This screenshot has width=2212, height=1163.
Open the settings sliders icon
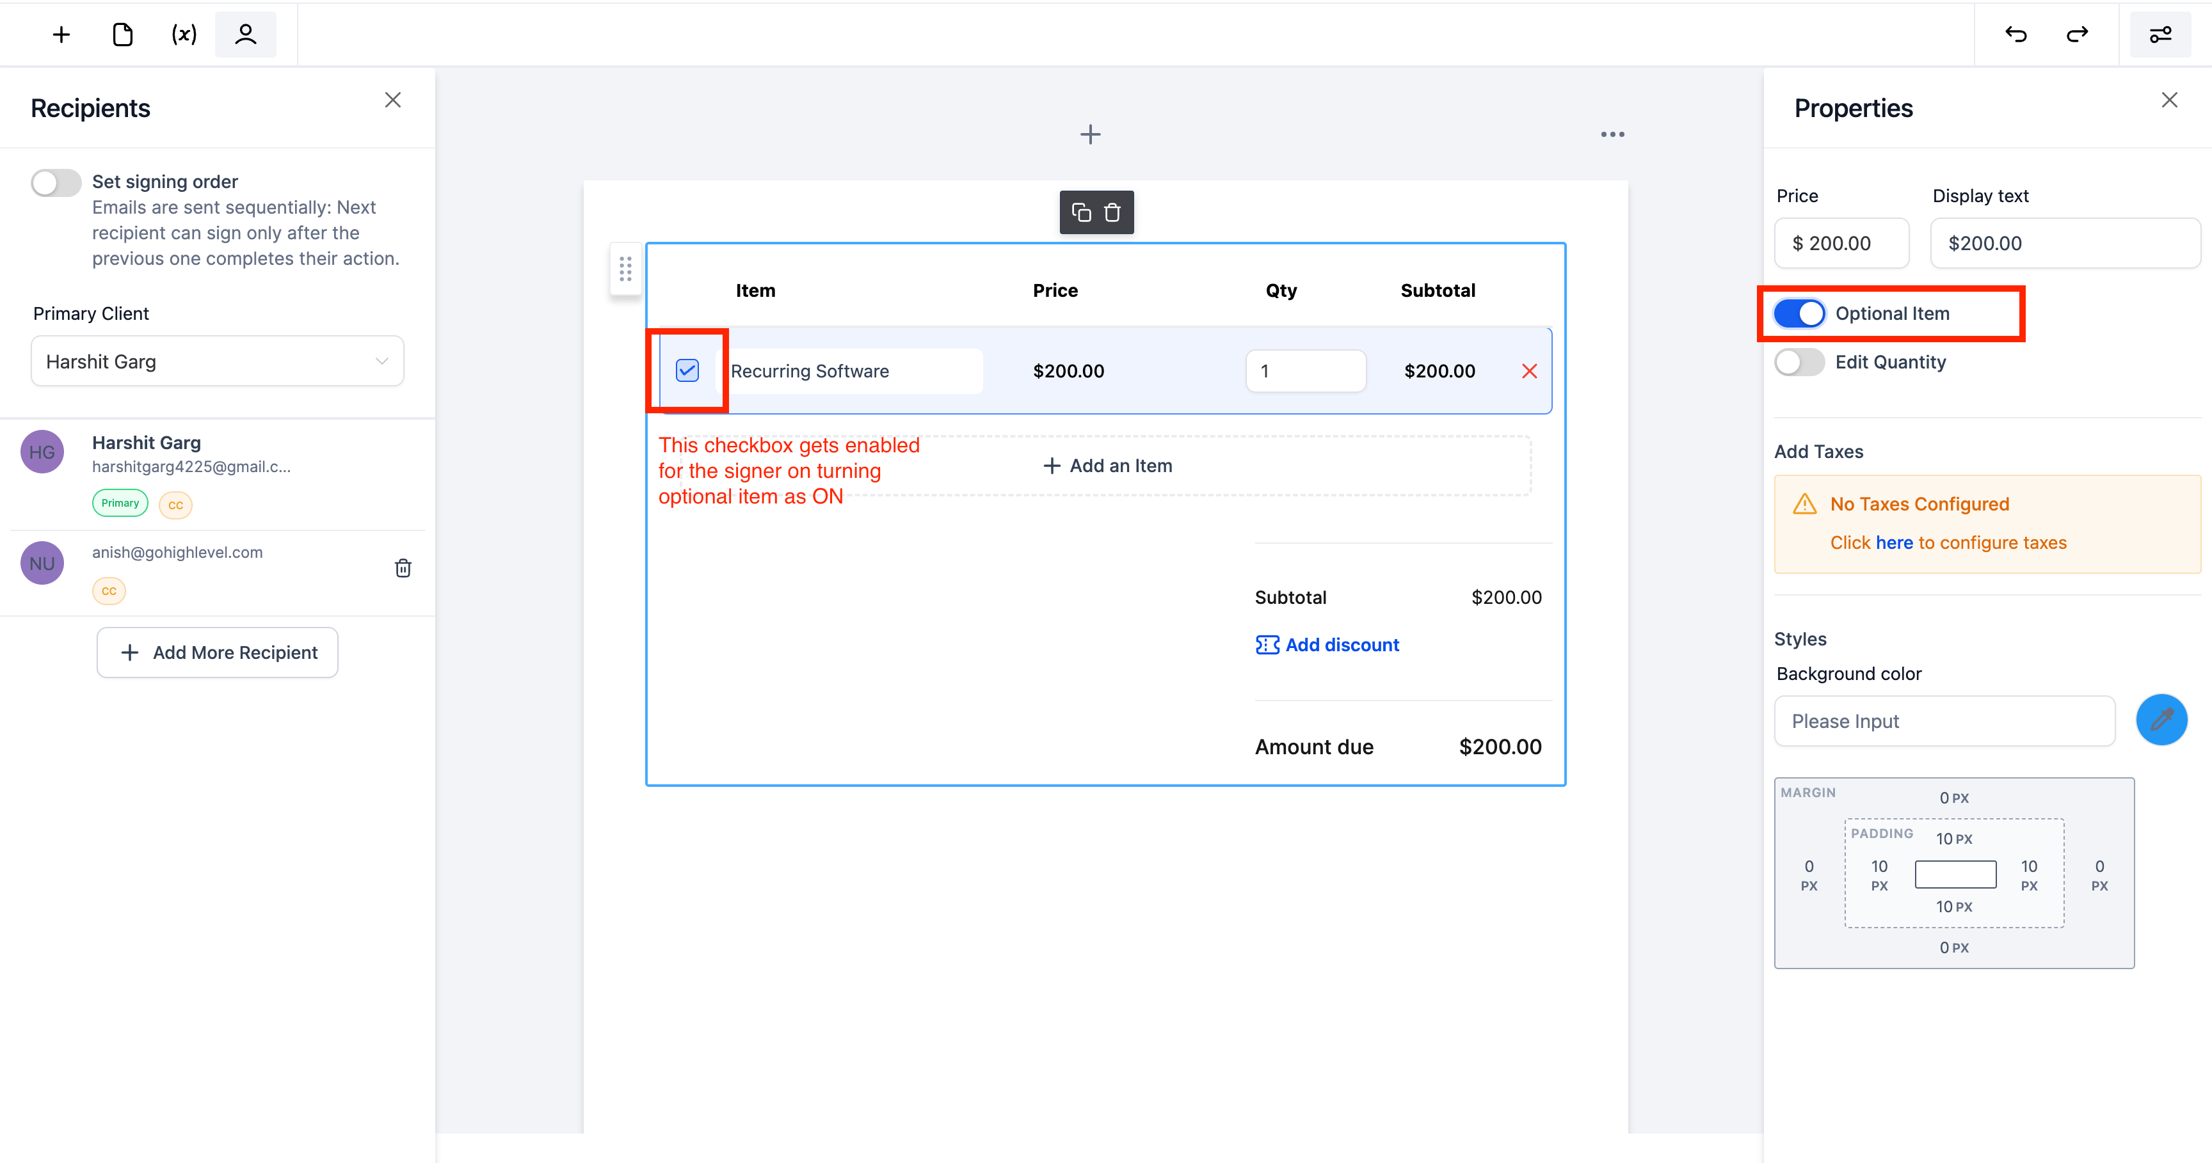(2160, 35)
